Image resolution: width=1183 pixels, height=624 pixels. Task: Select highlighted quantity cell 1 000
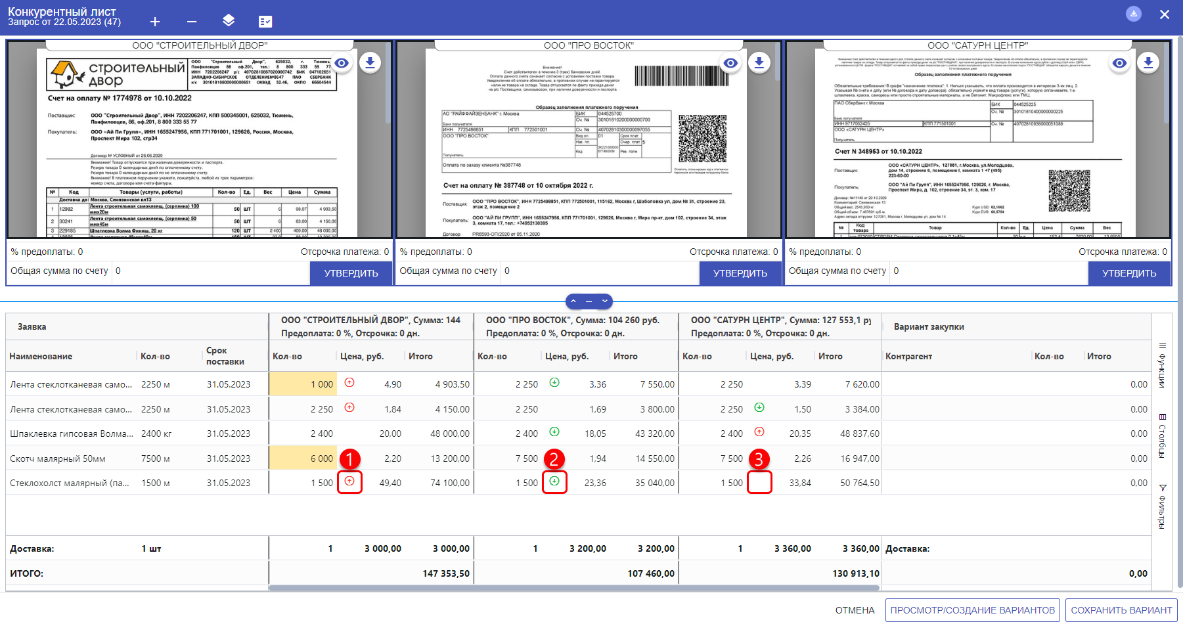(303, 384)
